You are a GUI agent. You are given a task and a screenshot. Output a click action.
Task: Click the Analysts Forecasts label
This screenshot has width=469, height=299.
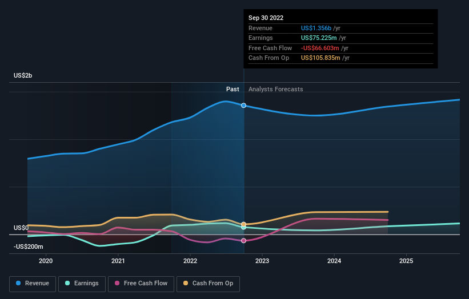tap(275, 90)
